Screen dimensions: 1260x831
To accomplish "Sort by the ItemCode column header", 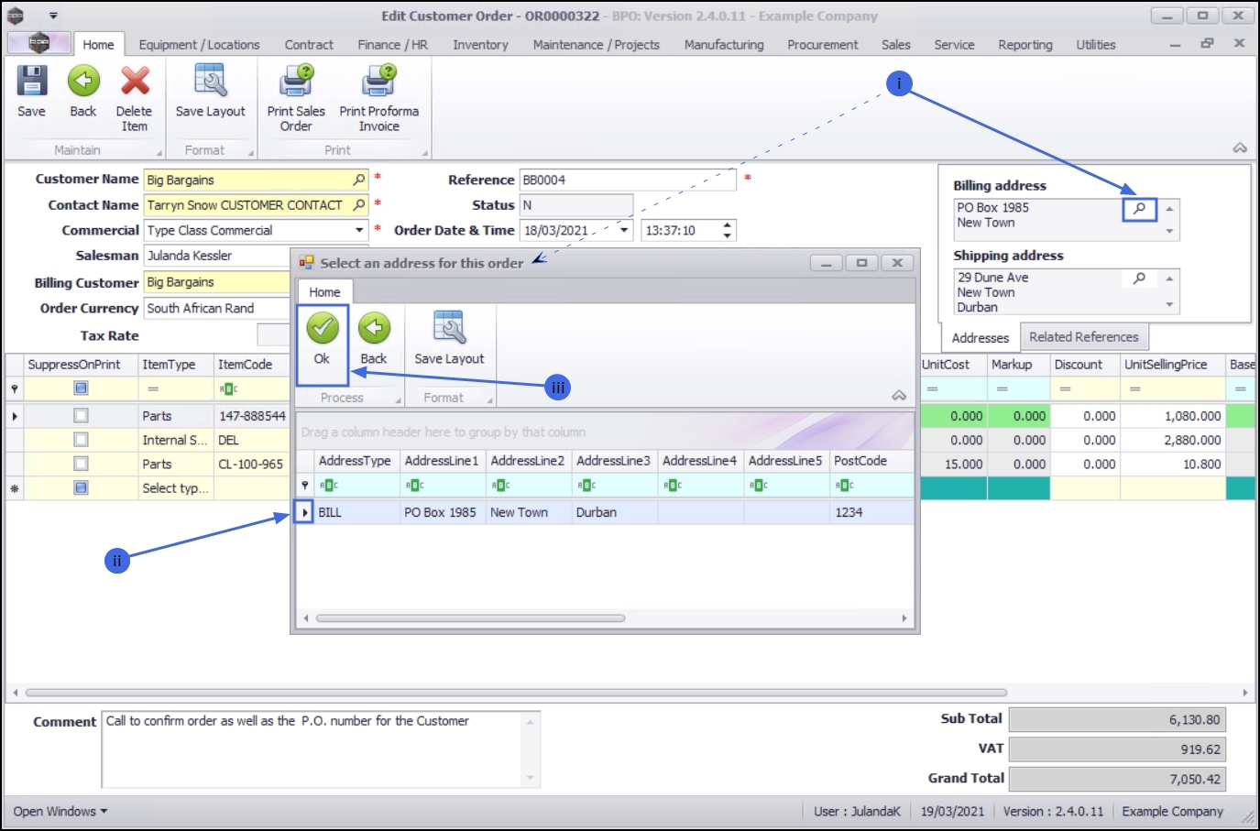I will coord(252,365).
